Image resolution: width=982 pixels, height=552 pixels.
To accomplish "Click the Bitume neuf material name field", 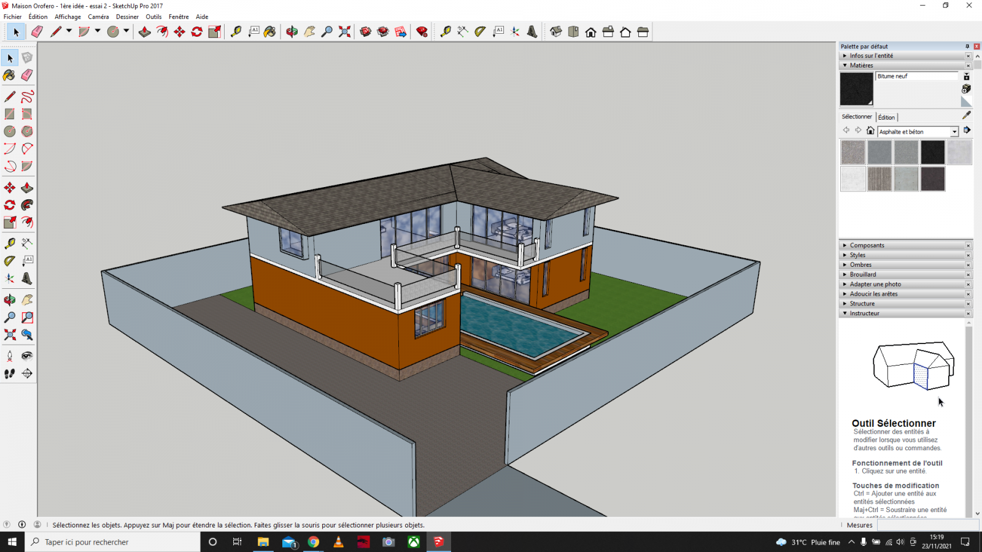I will pyautogui.click(x=916, y=76).
